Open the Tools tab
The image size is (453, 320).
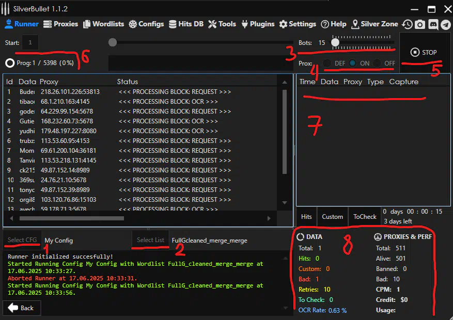coord(222,24)
